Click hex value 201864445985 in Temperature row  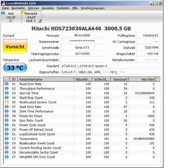pyautogui.click(x=144, y=139)
